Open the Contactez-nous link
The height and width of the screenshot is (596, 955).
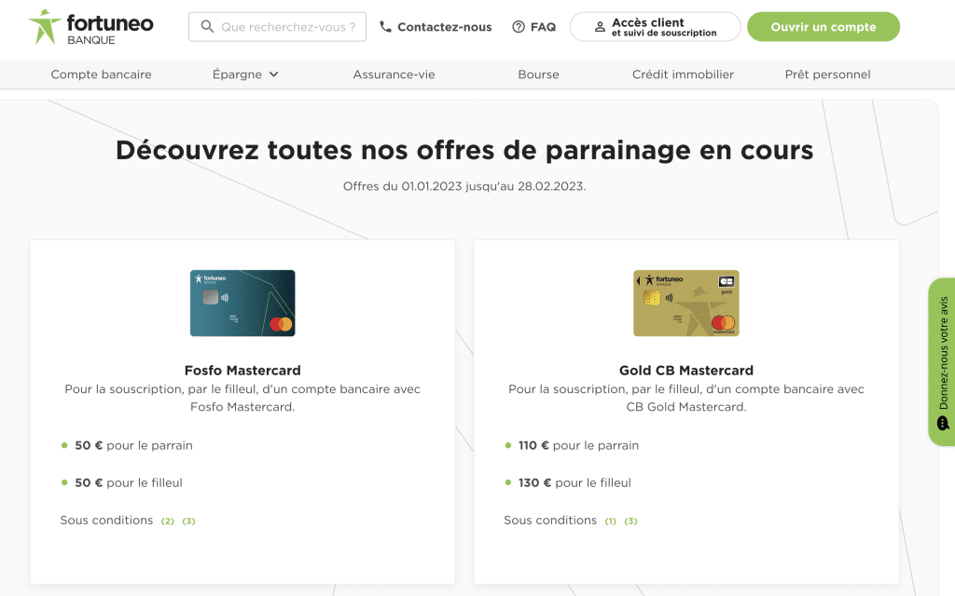(436, 27)
